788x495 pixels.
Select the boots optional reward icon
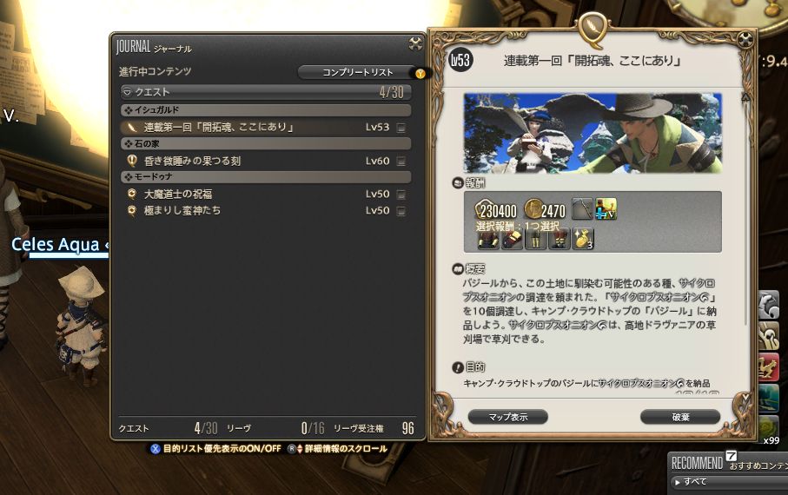coord(559,238)
